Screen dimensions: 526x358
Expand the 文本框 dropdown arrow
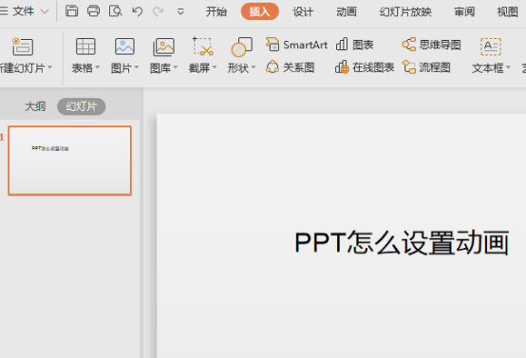(508, 67)
